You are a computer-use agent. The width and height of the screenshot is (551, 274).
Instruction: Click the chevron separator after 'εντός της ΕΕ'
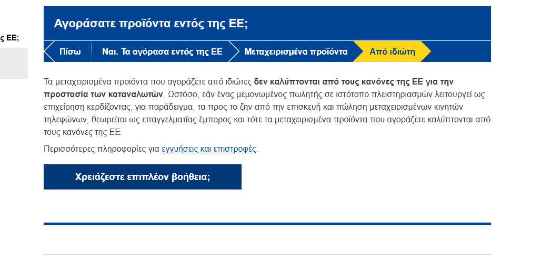[234, 52]
